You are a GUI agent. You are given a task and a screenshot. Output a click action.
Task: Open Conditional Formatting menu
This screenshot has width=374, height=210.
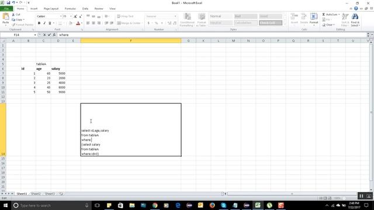click(187, 19)
